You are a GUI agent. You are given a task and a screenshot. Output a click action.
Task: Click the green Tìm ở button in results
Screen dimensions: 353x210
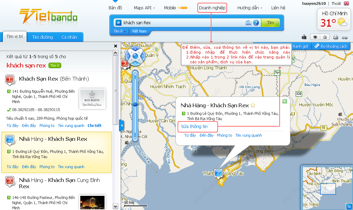(55, 65)
